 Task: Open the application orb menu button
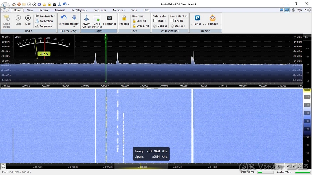(x=5, y=6)
